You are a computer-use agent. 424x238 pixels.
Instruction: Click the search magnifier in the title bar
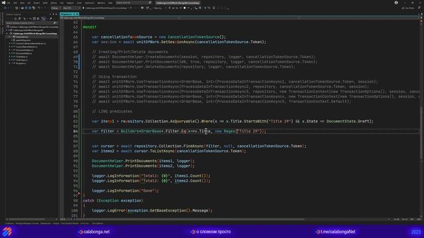pyautogui.click(x=150, y=3)
